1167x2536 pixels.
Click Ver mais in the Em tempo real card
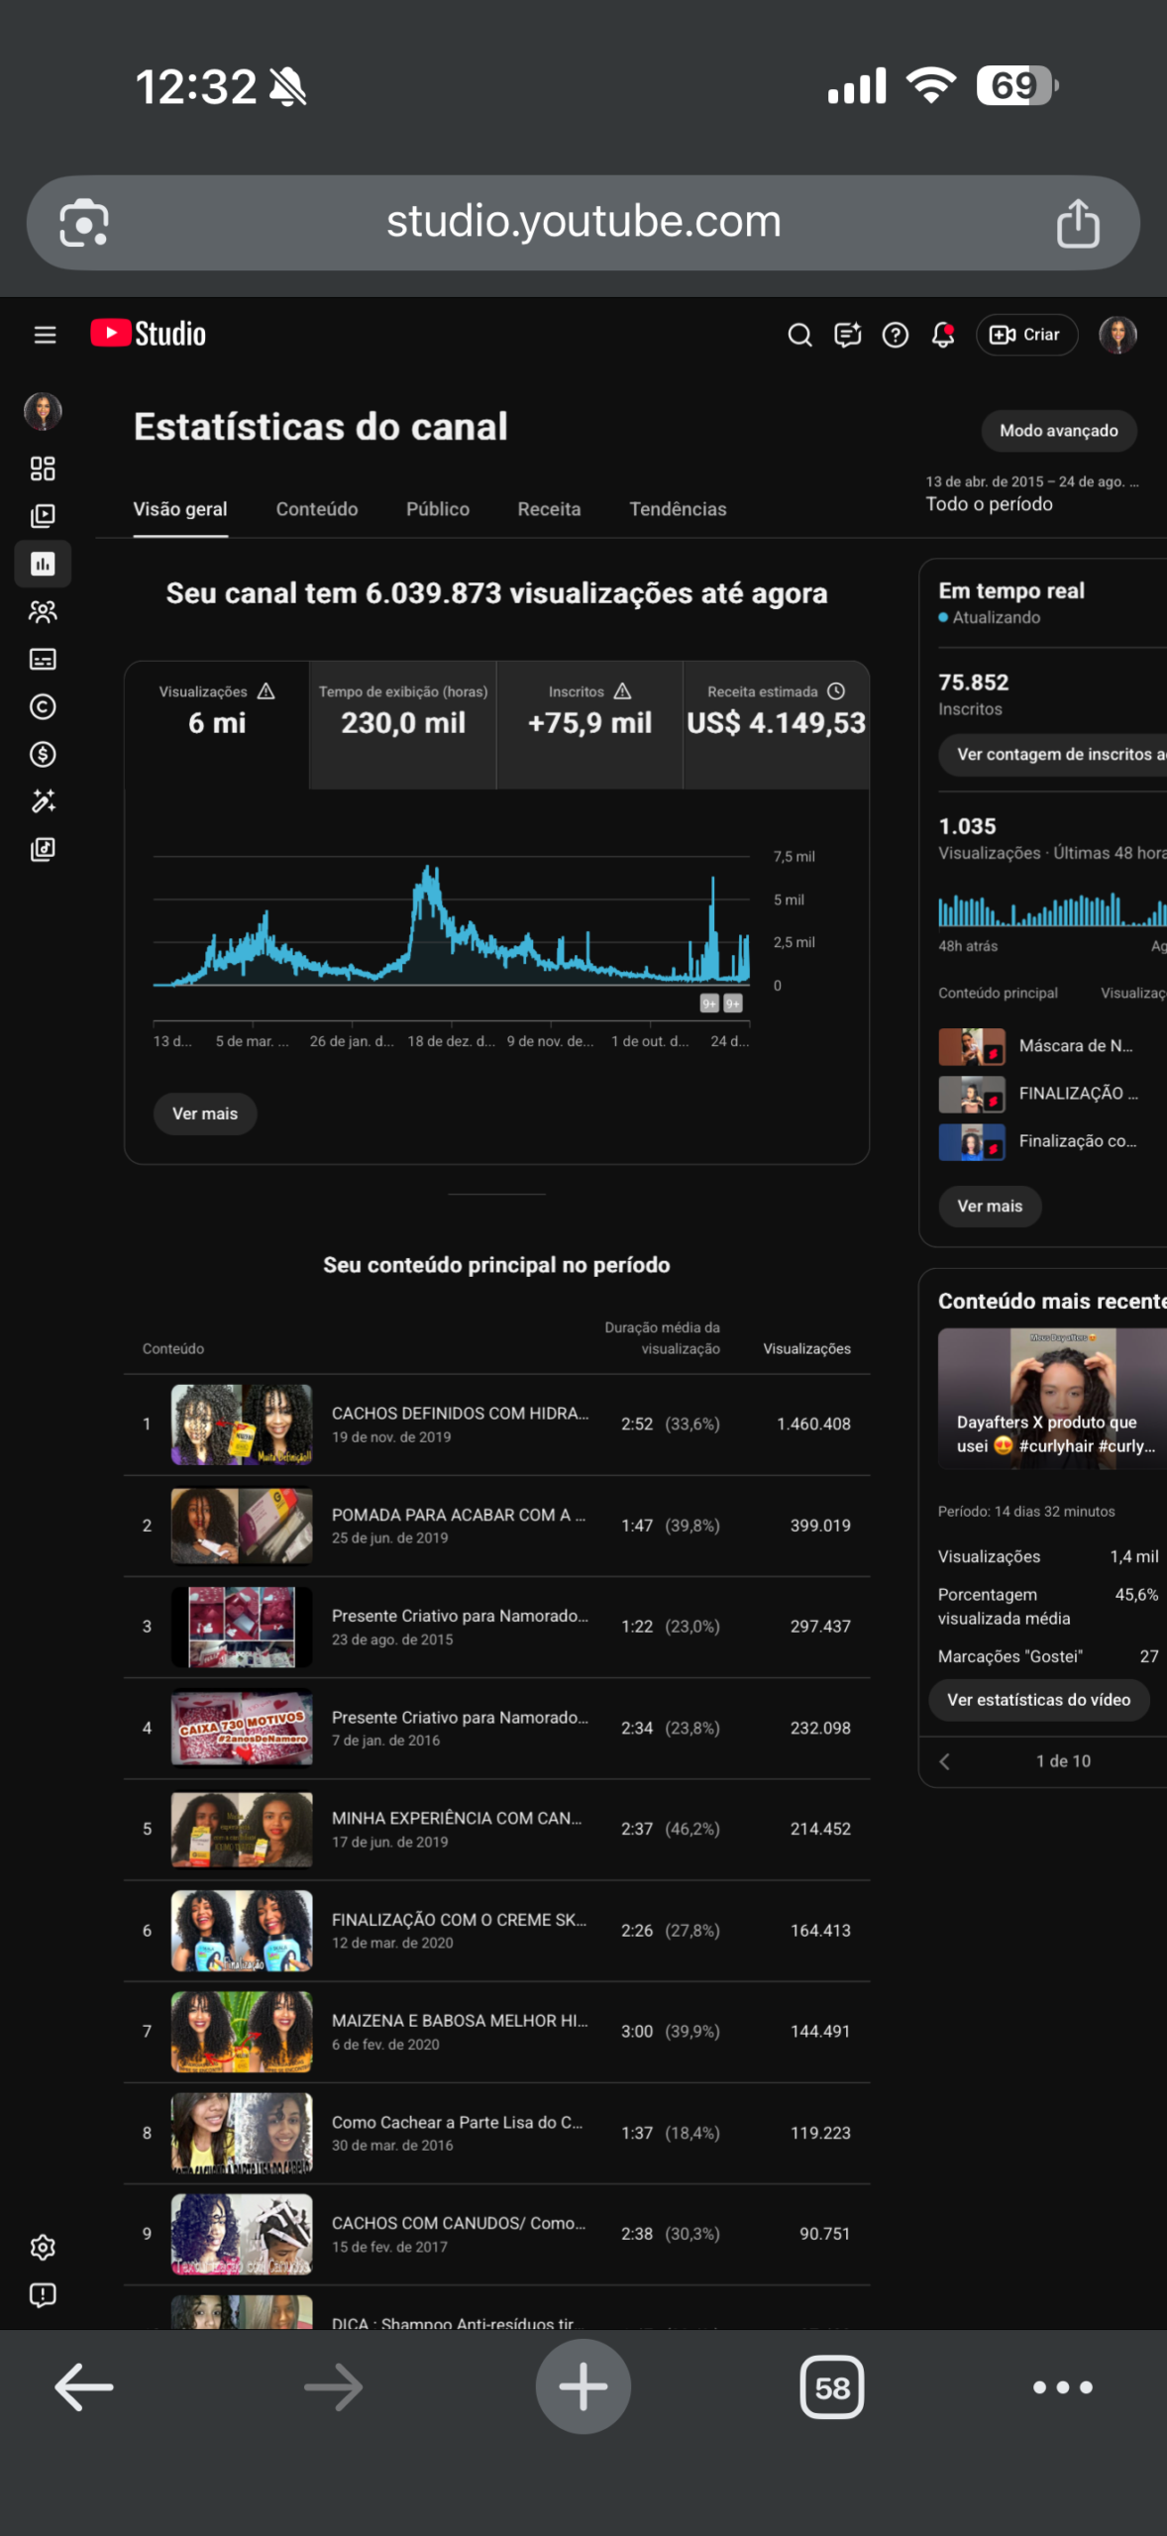tap(990, 1207)
